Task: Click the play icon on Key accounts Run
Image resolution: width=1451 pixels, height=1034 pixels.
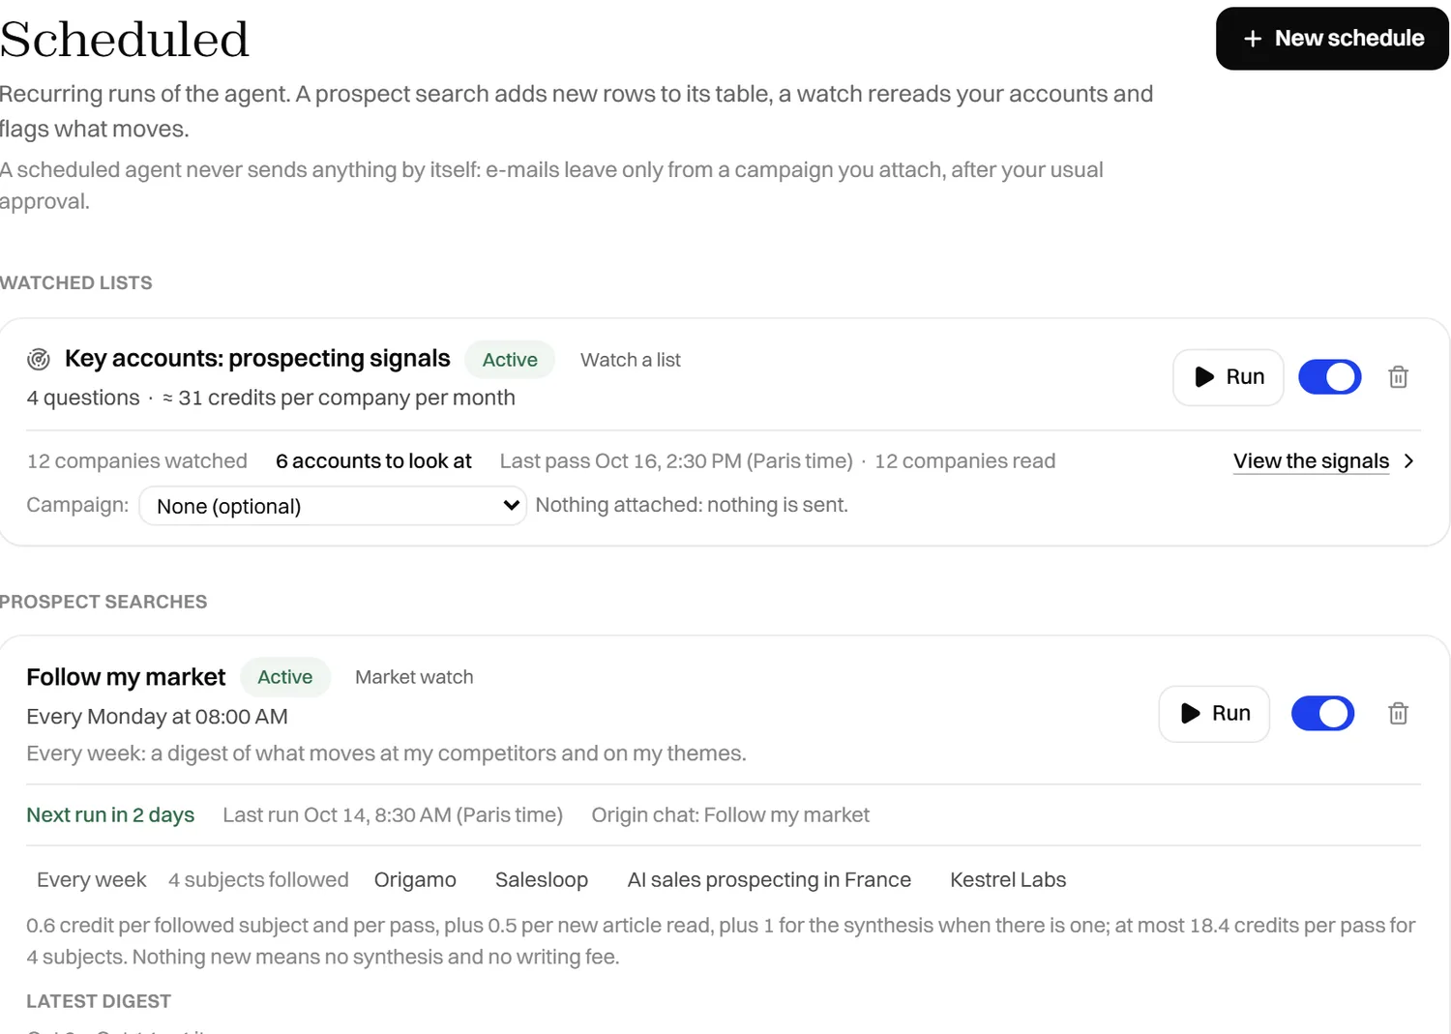Action: (1204, 377)
